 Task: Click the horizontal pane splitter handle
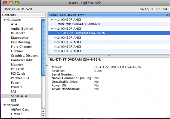(109, 56)
